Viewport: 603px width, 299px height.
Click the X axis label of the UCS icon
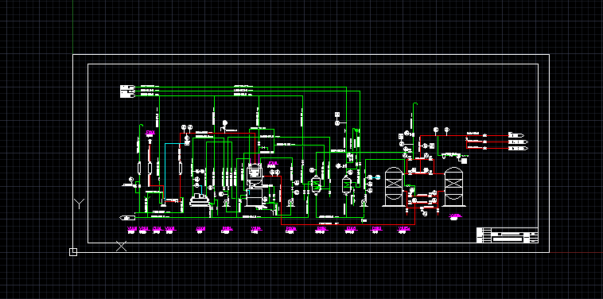coord(121,247)
